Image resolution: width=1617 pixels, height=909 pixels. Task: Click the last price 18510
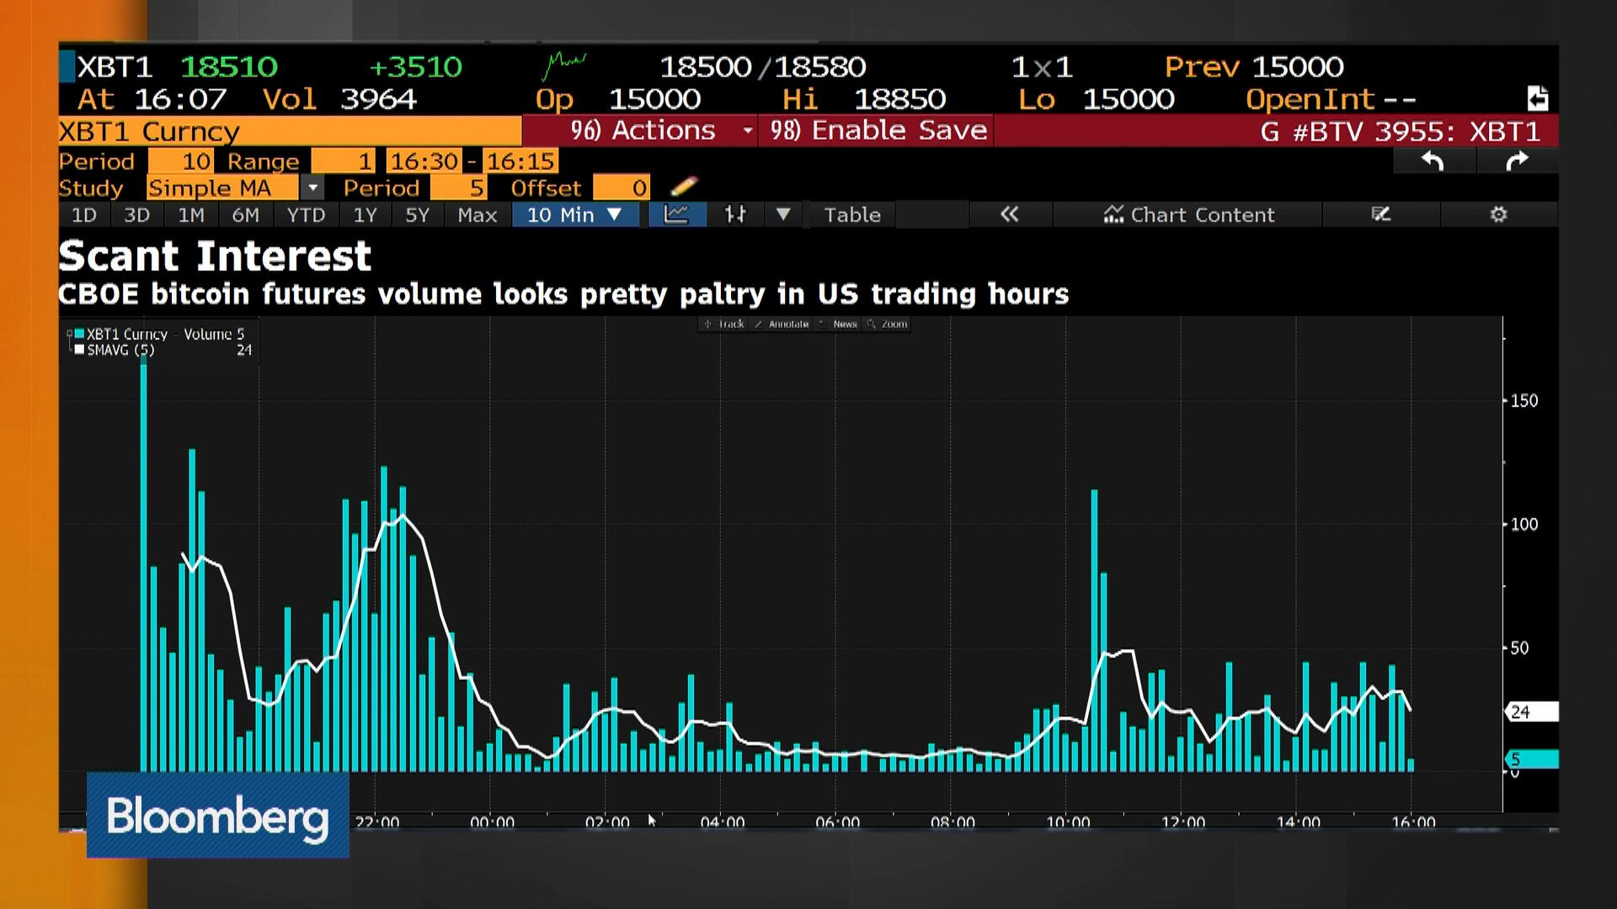point(229,66)
